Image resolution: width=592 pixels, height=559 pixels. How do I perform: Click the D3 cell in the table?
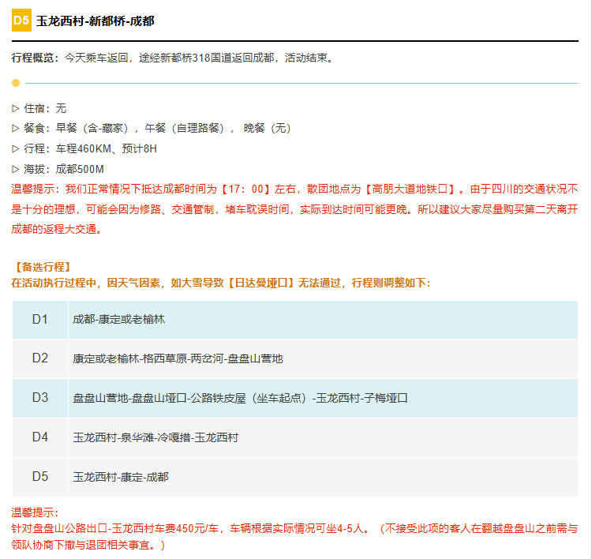pos(40,398)
